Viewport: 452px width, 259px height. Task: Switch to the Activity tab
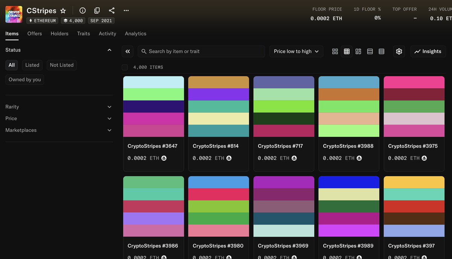(107, 33)
